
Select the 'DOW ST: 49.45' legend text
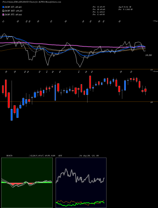(13, 7)
